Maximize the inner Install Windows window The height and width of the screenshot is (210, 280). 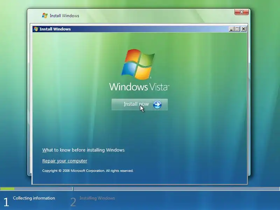point(237,29)
